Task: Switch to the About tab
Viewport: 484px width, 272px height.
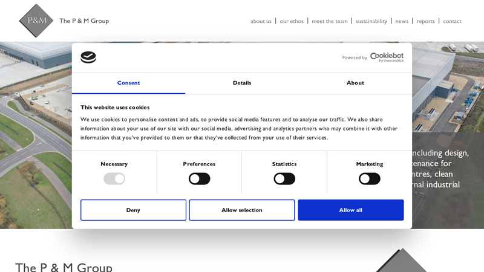Action: [x=355, y=83]
